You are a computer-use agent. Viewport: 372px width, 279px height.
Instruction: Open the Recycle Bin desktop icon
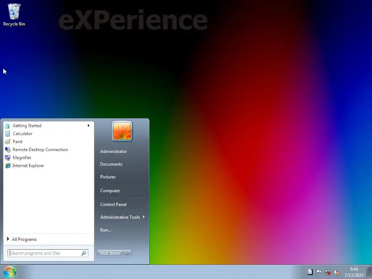(14, 15)
